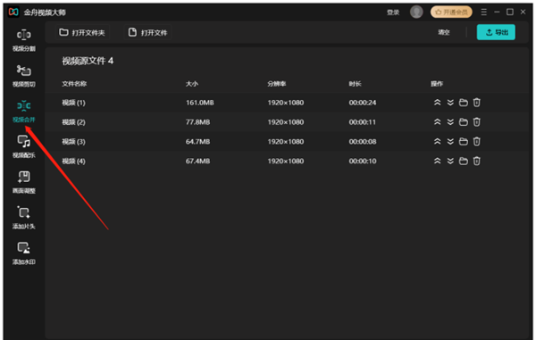Open the hamburger menu in title bar
The height and width of the screenshot is (340, 536).
[x=483, y=12]
